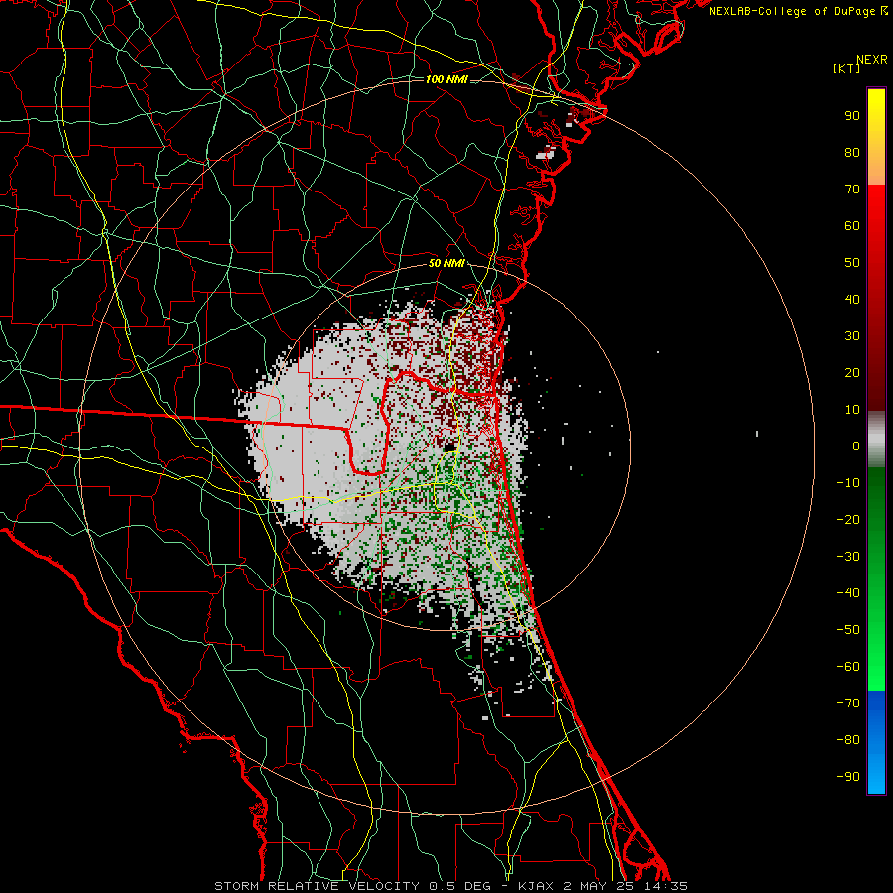Click the positive 90 scale value

852,116
